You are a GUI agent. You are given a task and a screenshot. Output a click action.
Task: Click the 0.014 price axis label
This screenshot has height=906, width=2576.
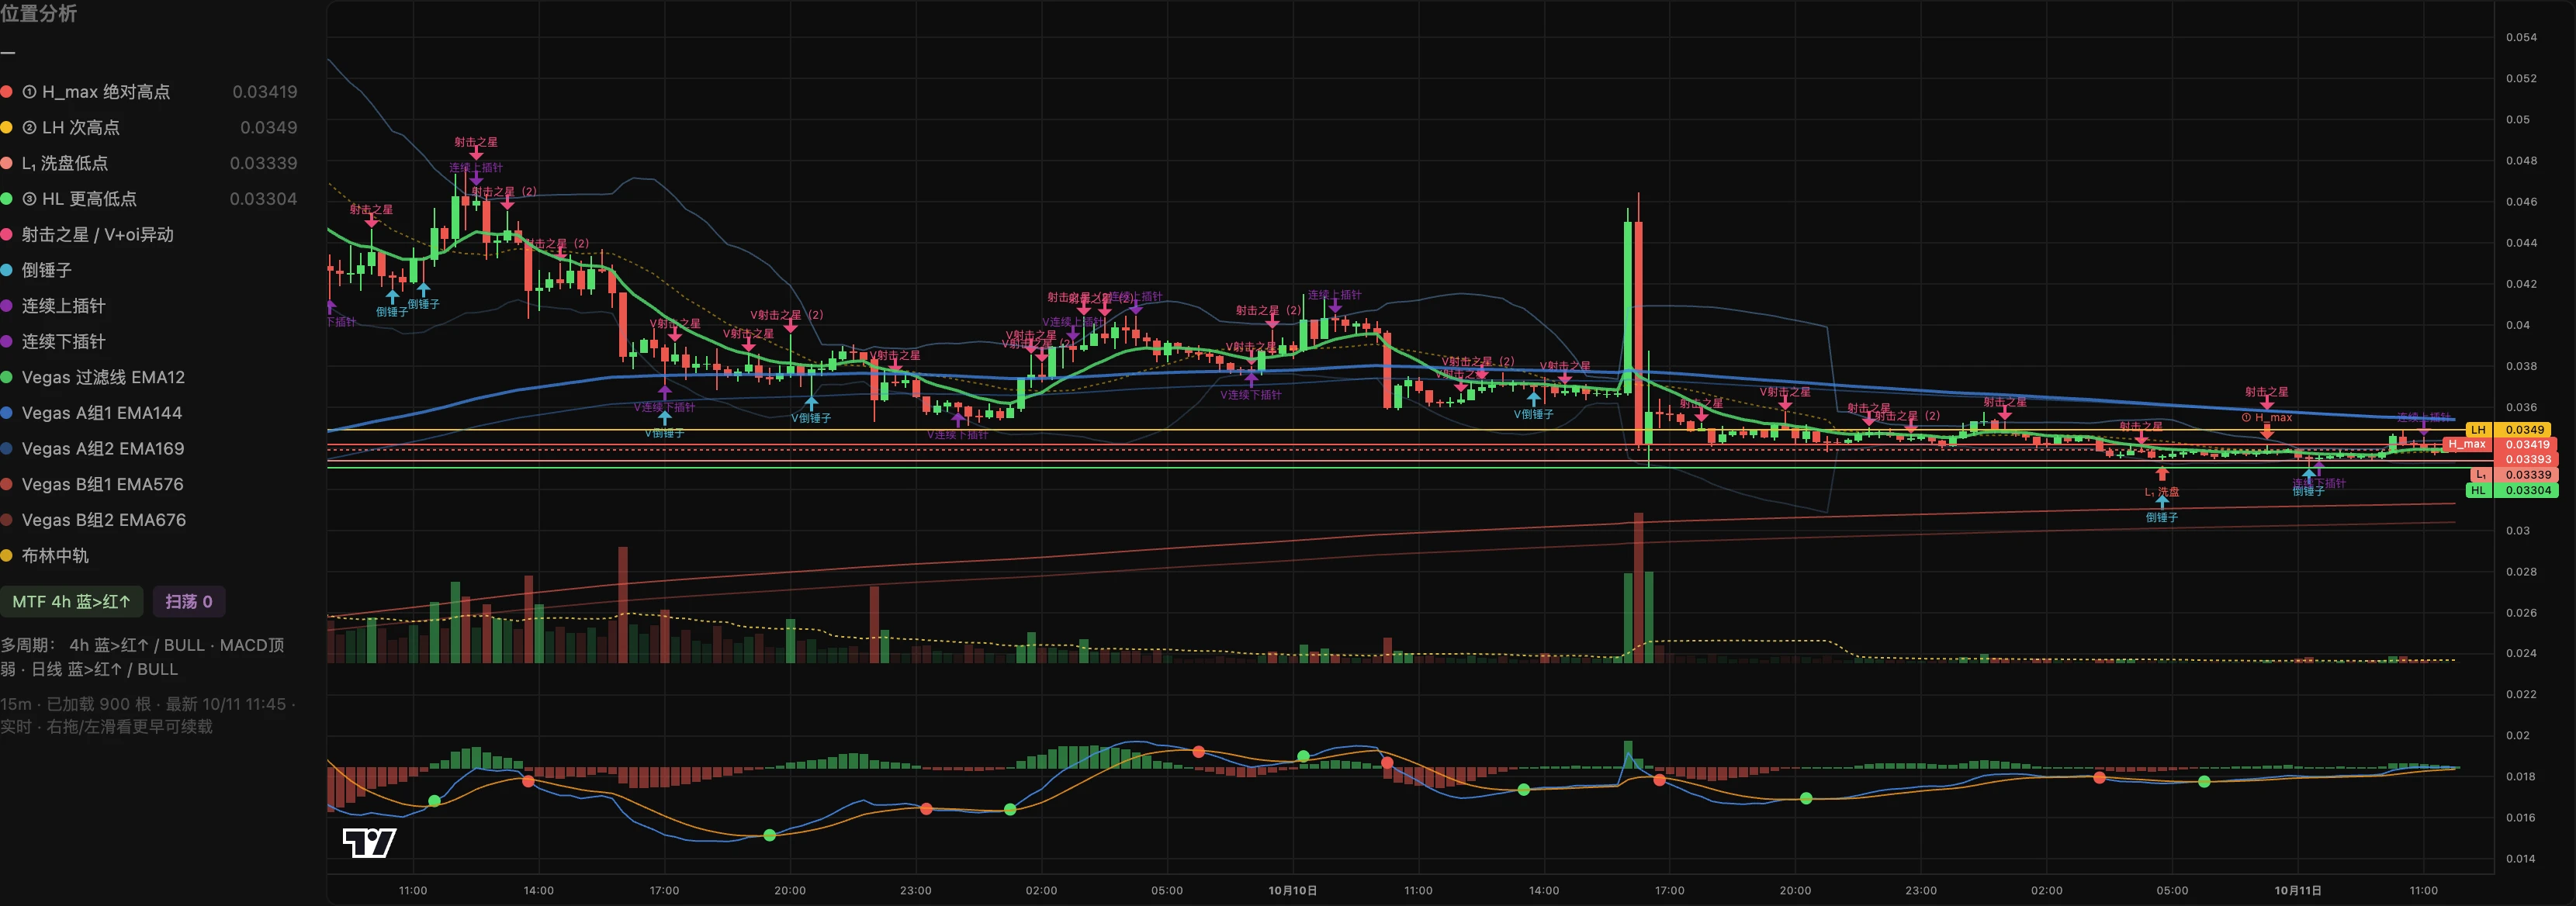point(2521,859)
